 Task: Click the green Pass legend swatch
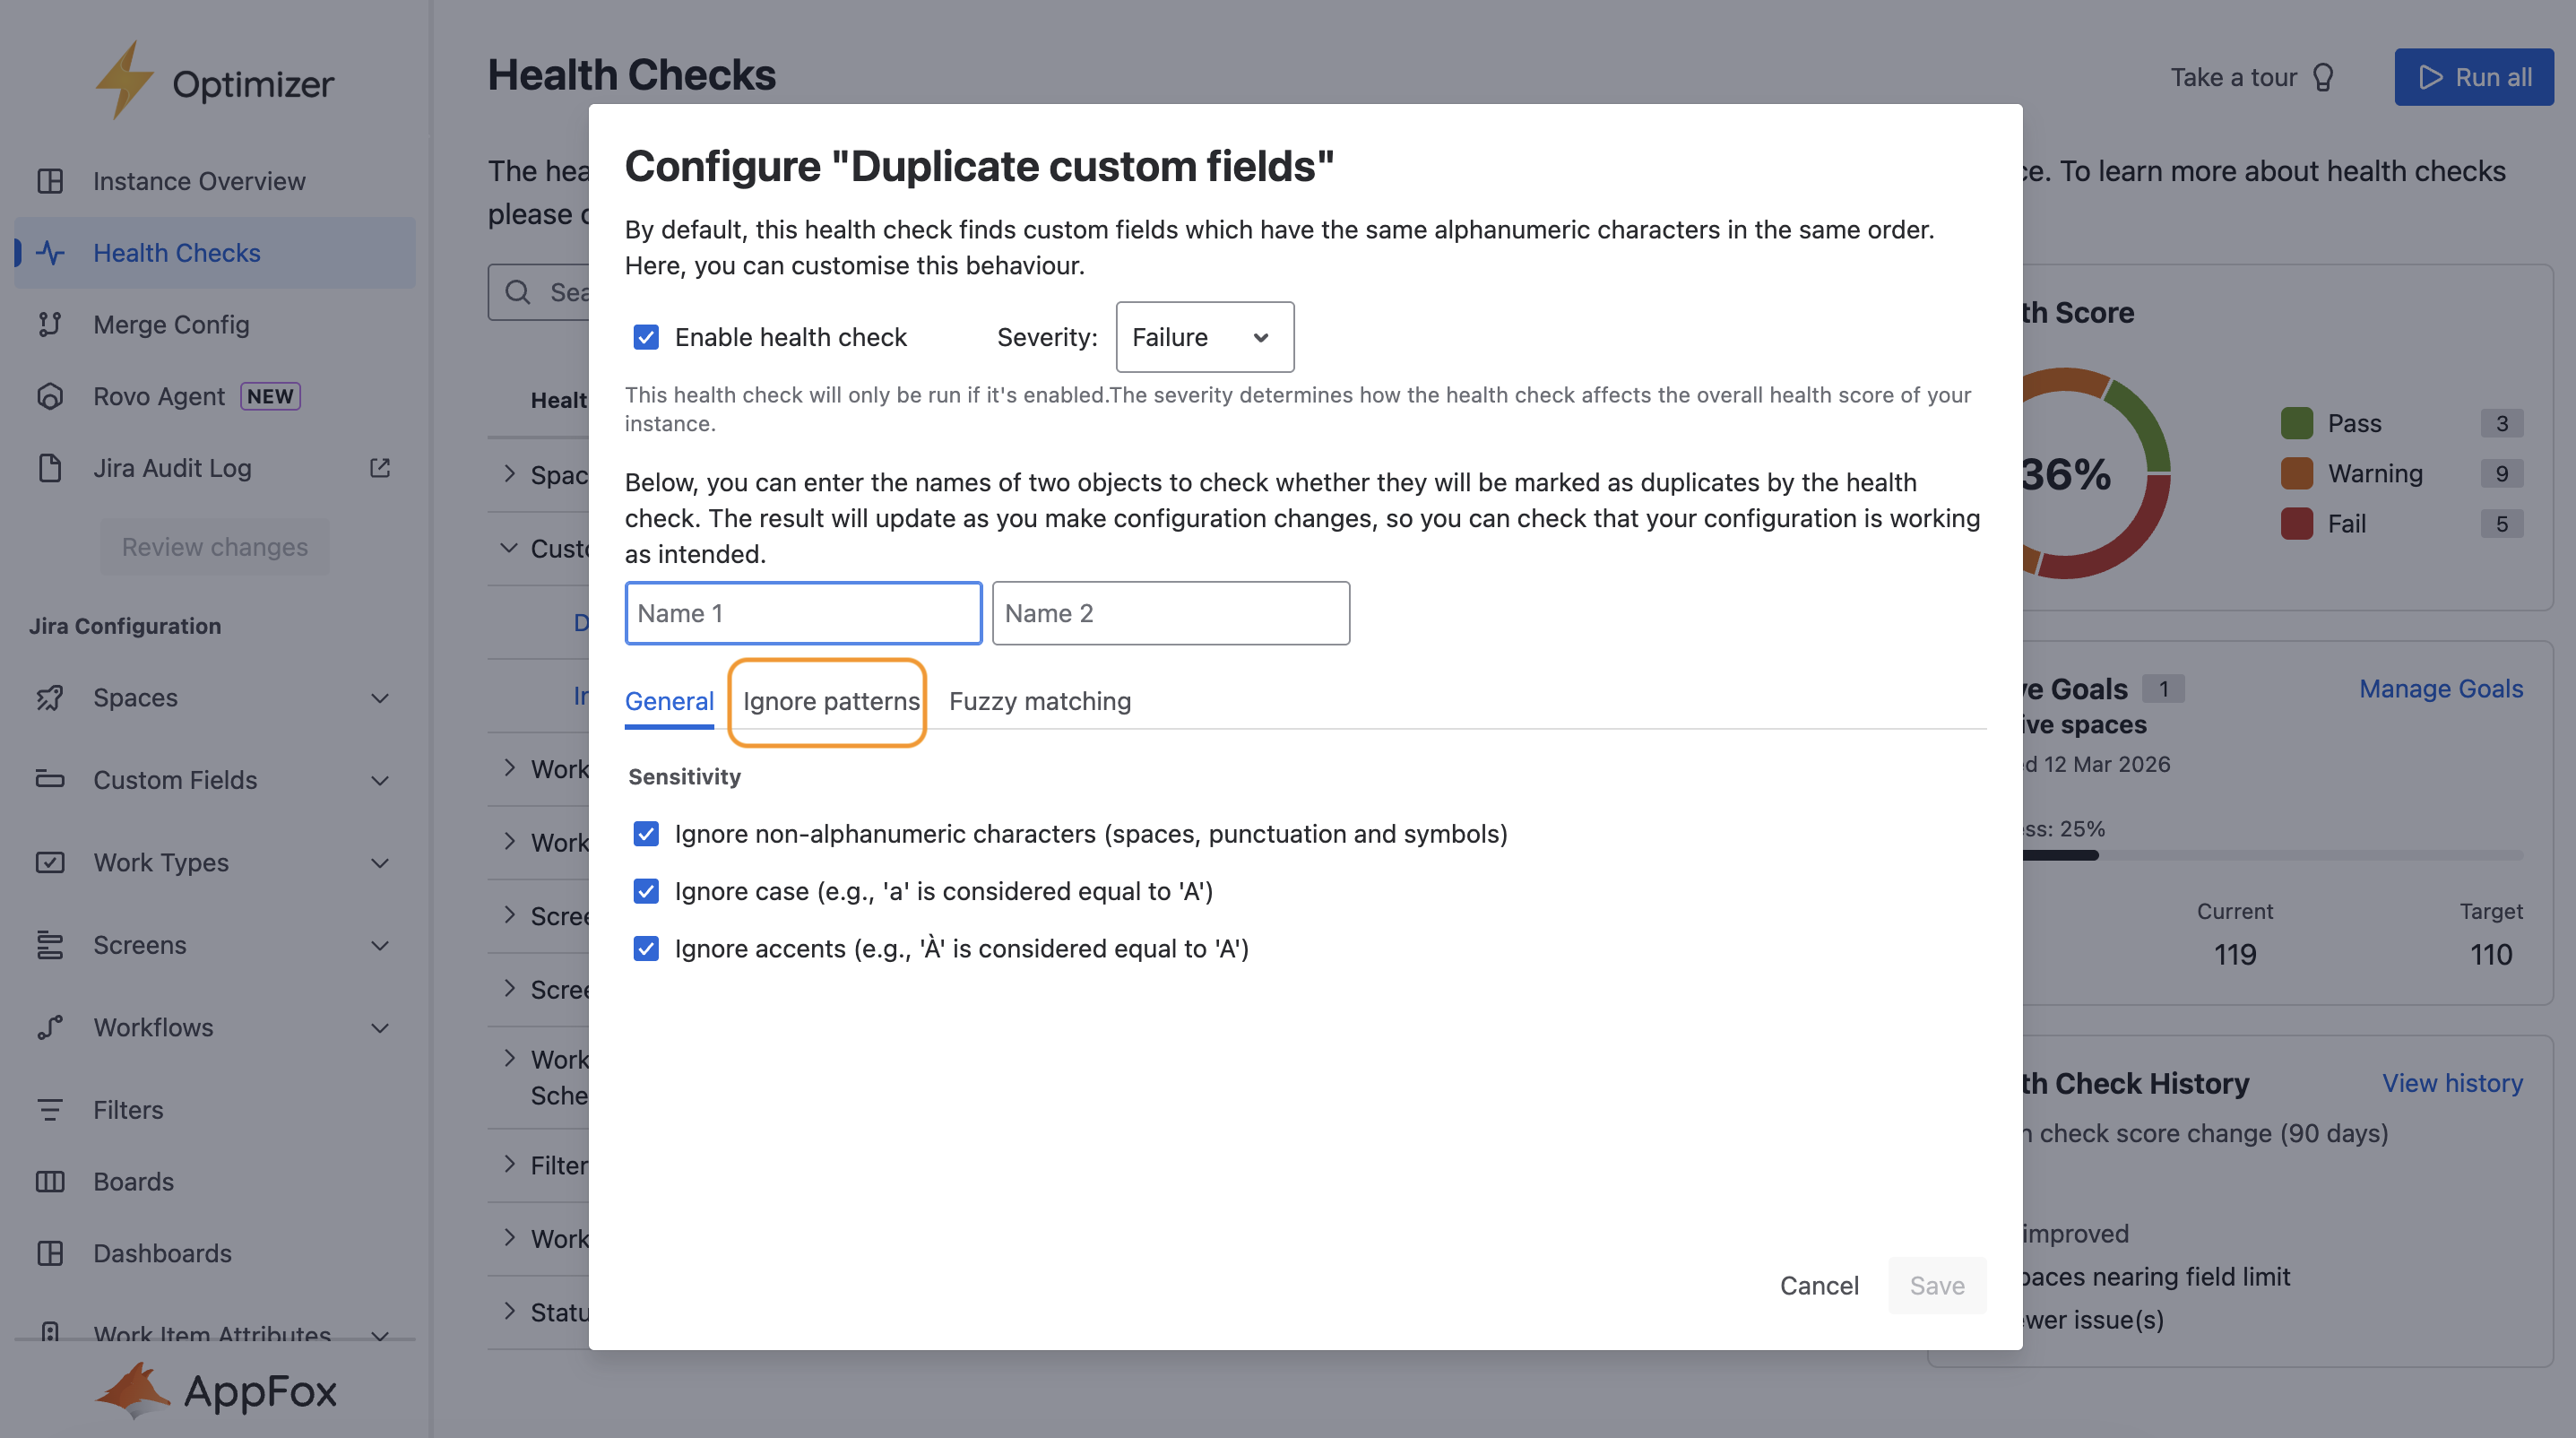[x=2296, y=423]
